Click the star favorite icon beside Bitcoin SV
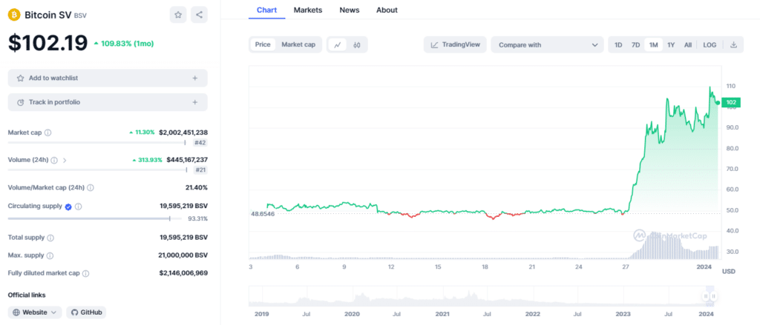The height and width of the screenshot is (325, 760). pos(178,15)
